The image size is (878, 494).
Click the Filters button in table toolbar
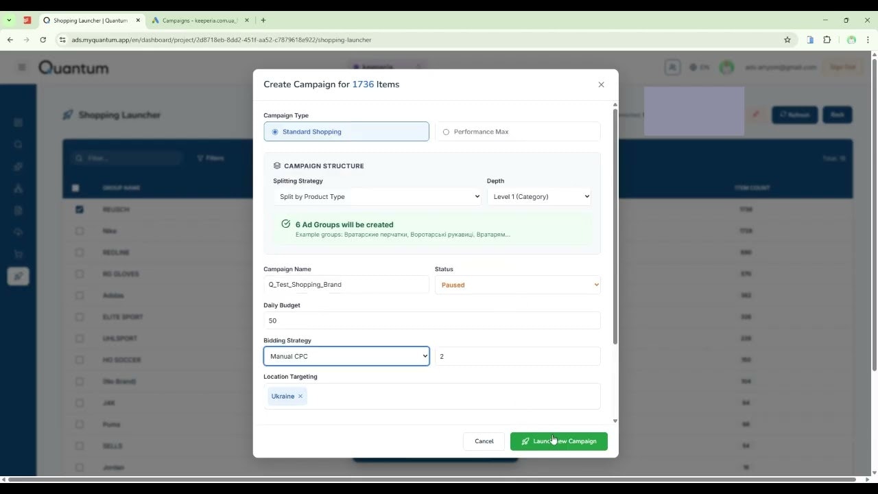(211, 158)
